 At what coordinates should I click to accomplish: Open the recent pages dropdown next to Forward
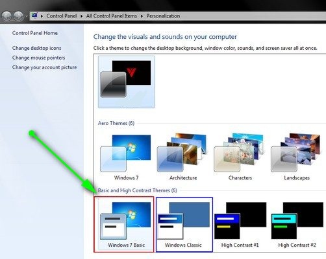point(27,16)
